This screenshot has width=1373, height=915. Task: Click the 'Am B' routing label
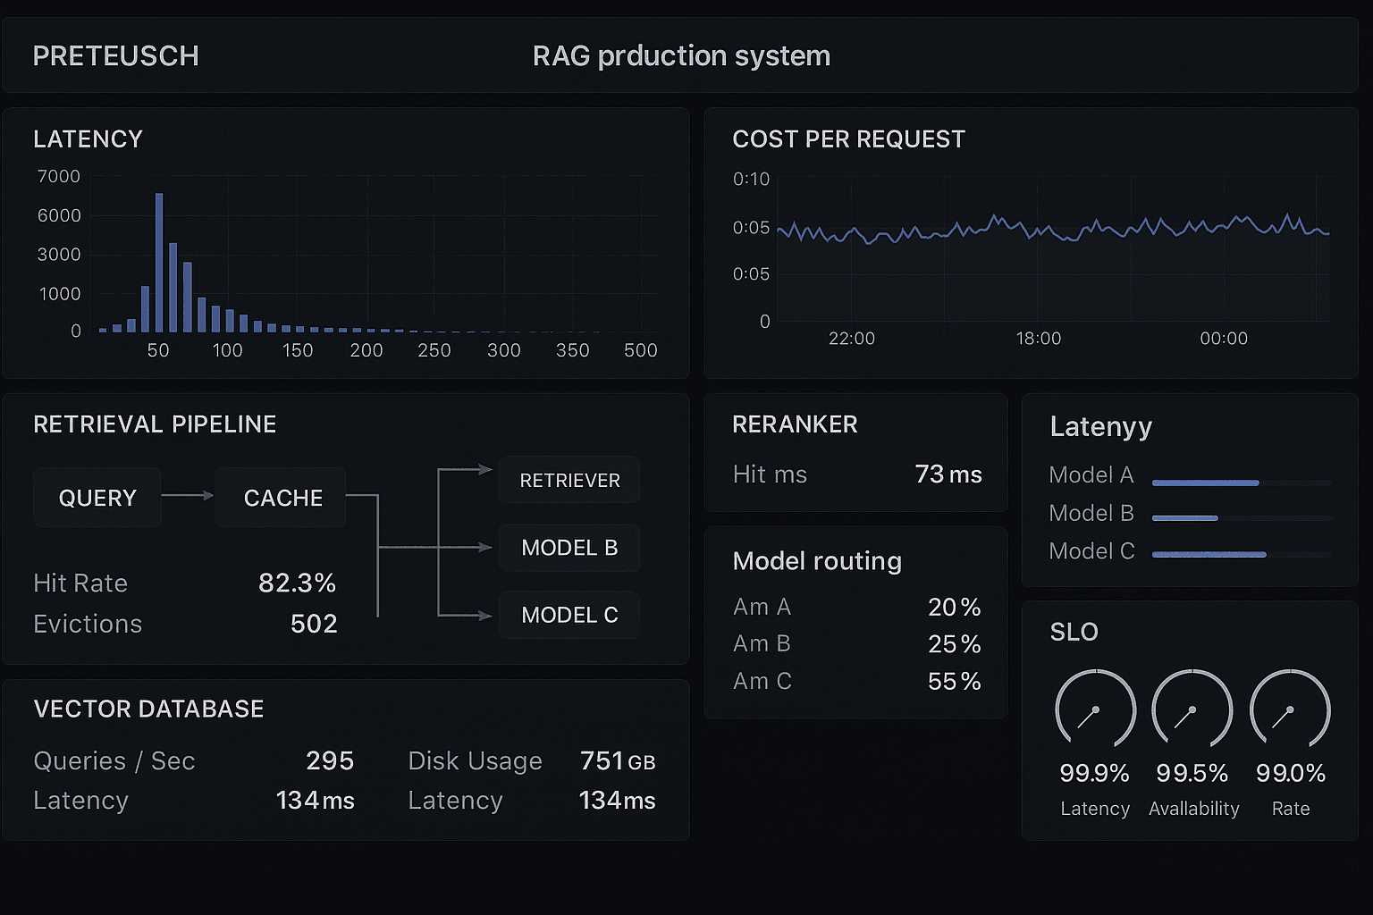point(762,643)
